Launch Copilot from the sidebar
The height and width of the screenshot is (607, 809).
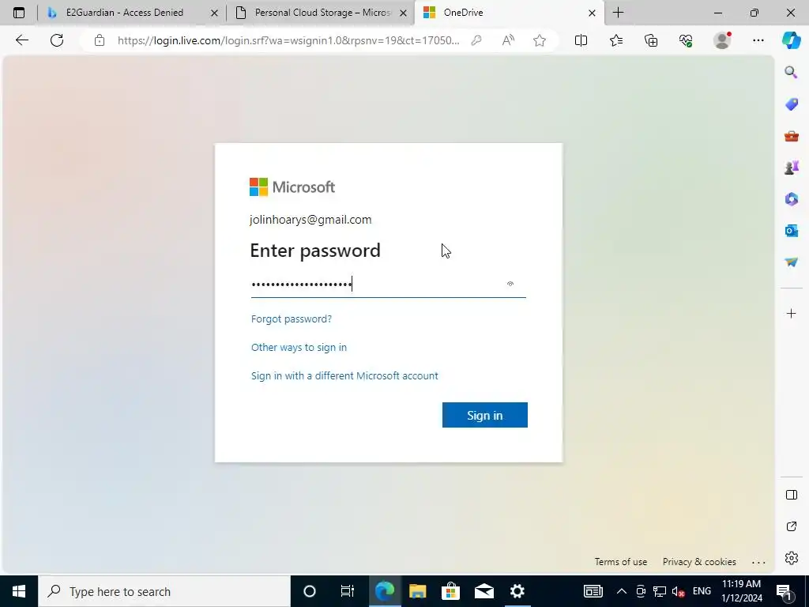click(792, 40)
